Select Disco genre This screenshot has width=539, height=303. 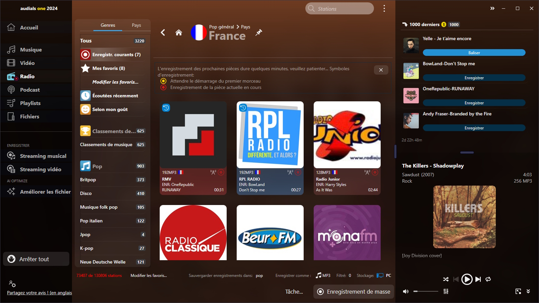point(112,193)
